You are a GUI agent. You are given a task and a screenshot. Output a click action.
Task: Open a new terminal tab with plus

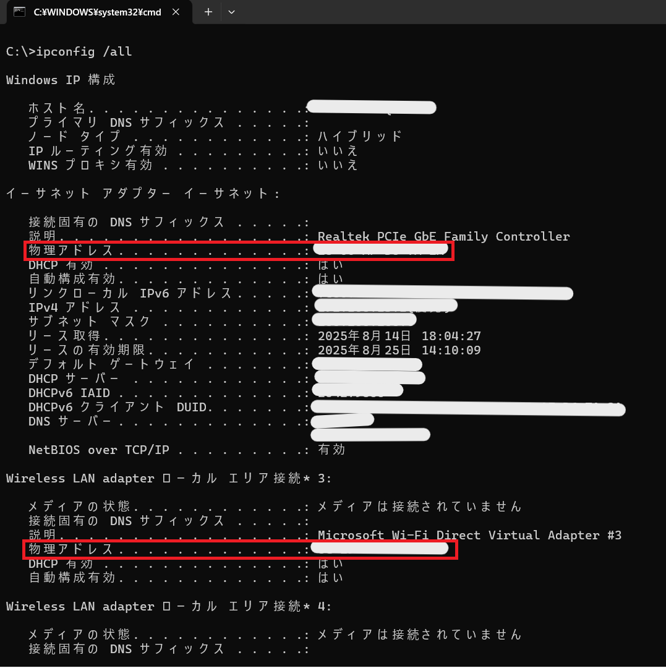pyautogui.click(x=208, y=12)
